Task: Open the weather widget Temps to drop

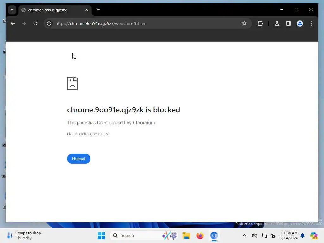Action: pyautogui.click(x=24, y=235)
